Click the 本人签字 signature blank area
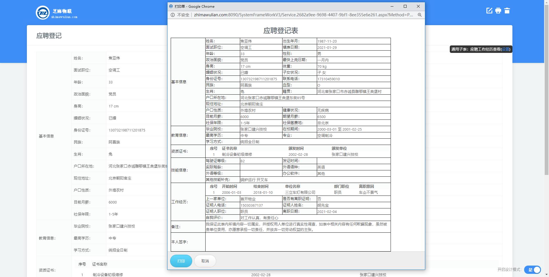The image size is (549, 277). pyautogui.click(x=298, y=242)
